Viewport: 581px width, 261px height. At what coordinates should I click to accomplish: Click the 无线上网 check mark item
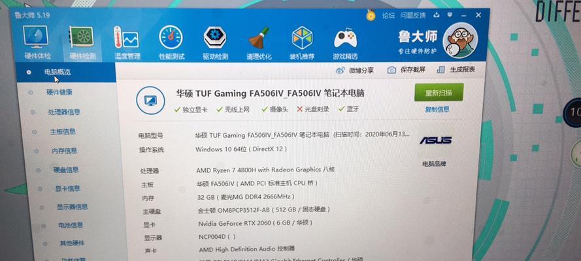[x=233, y=110]
